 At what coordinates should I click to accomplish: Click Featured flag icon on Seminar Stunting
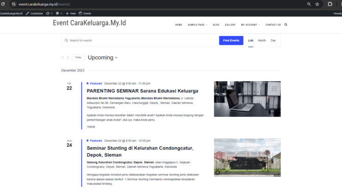(88, 140)
